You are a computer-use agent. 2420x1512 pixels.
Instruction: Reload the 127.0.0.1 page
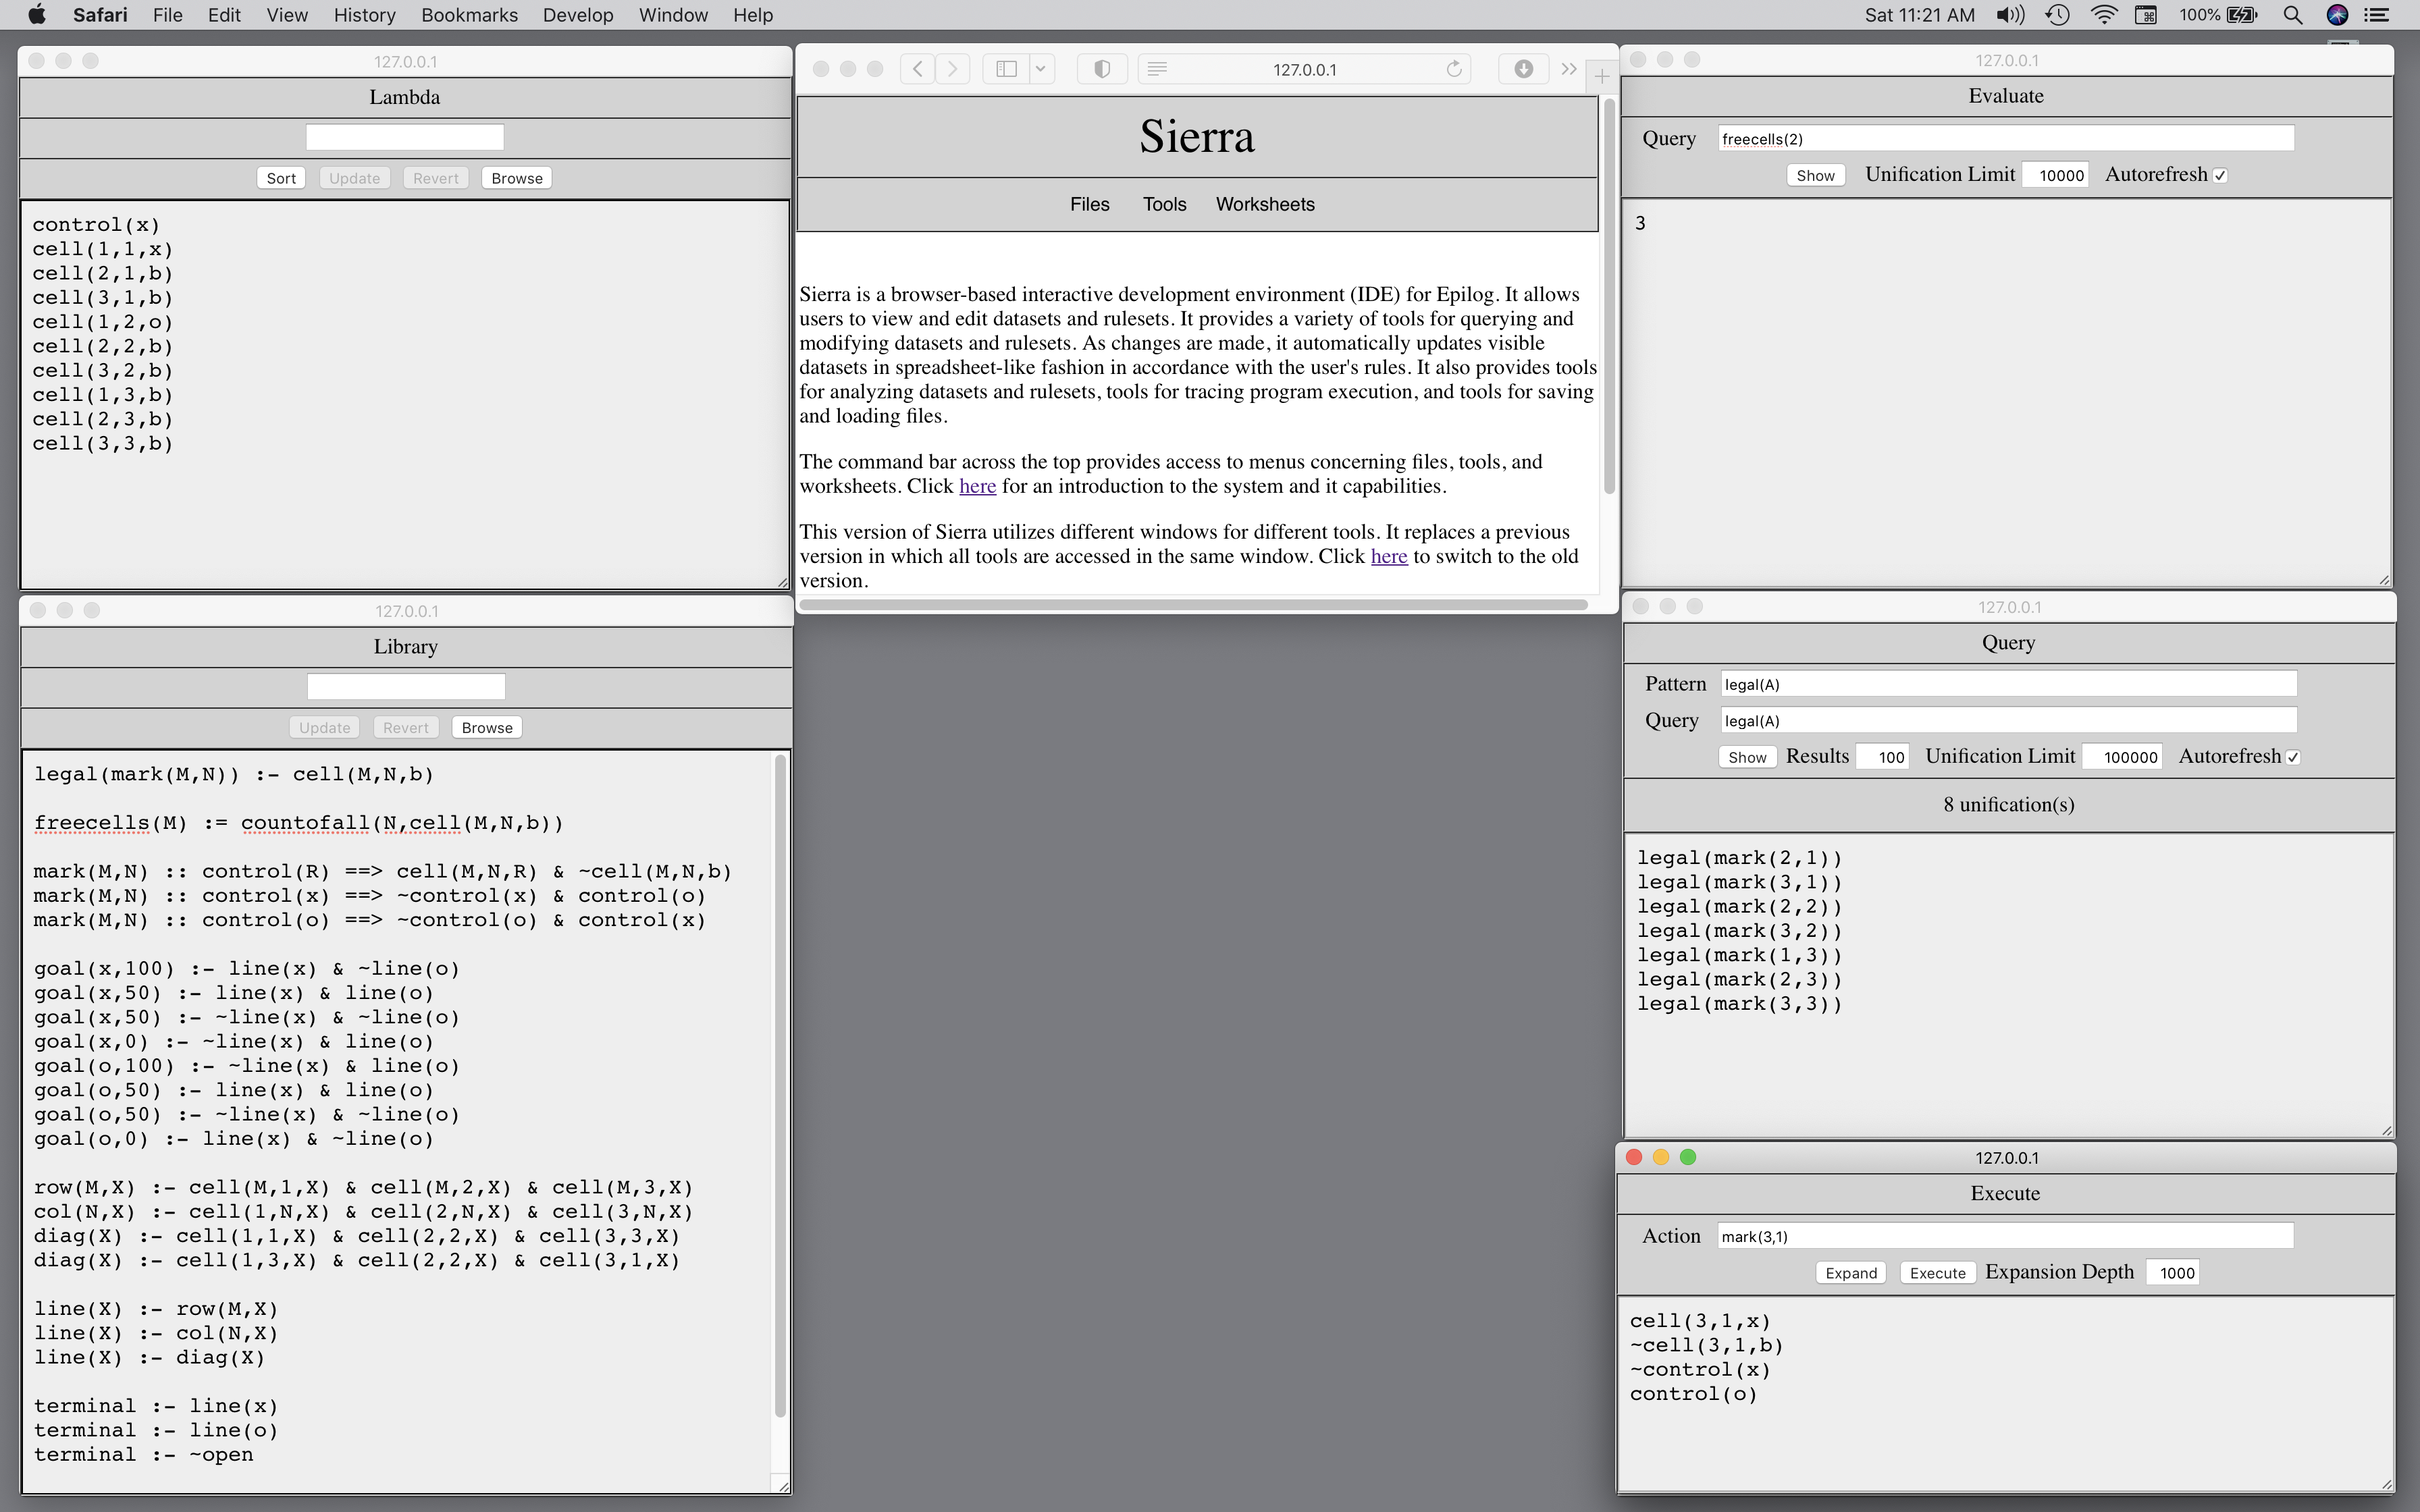(x=1454, y=69)
